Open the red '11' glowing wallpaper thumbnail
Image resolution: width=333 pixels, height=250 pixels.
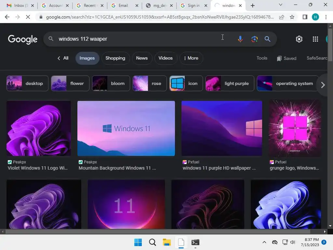126,204
